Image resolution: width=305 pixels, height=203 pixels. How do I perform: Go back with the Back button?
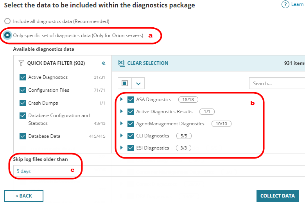(24, 196)
